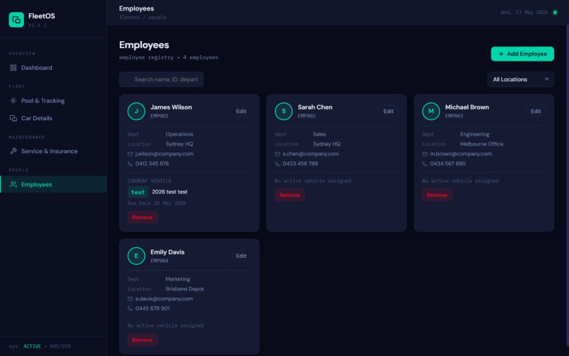Viewport: 569px width, 356px height.
Task: Click the envelope icon beside j.wilson@company.com
Action: 130,154
